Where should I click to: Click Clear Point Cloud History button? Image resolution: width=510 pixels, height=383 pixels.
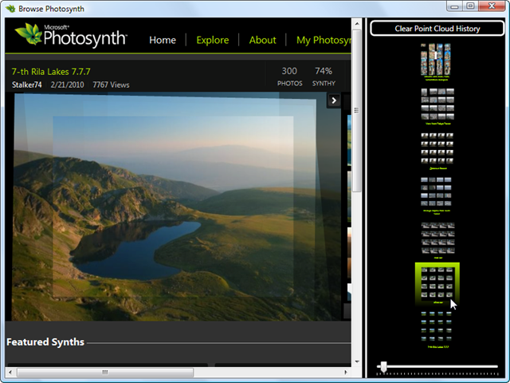point(437,29)
